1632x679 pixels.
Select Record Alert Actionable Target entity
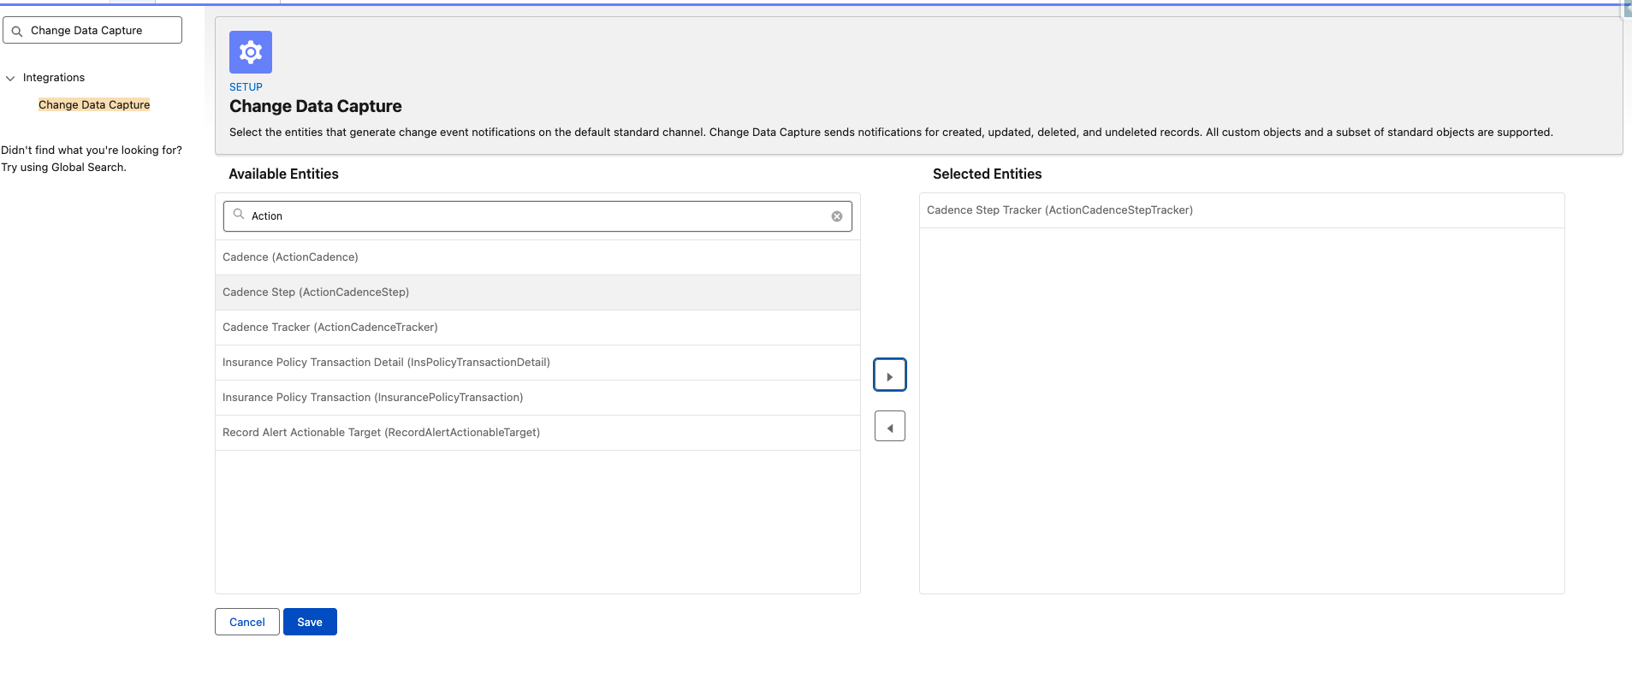point(381,433)
